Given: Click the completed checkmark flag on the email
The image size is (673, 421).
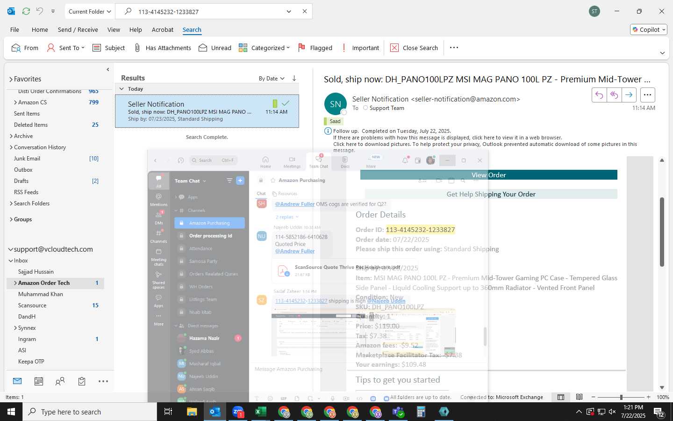Looking at the screenshot, I should tap(286, 103).
